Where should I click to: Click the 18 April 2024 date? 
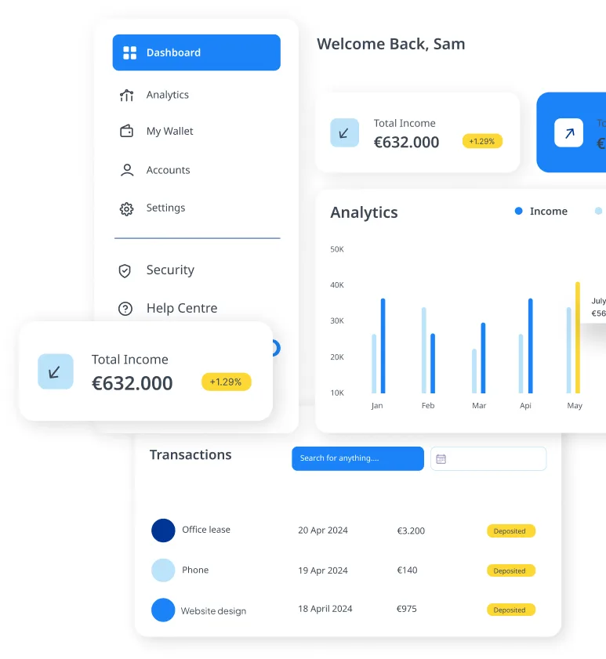pos(325,609)
